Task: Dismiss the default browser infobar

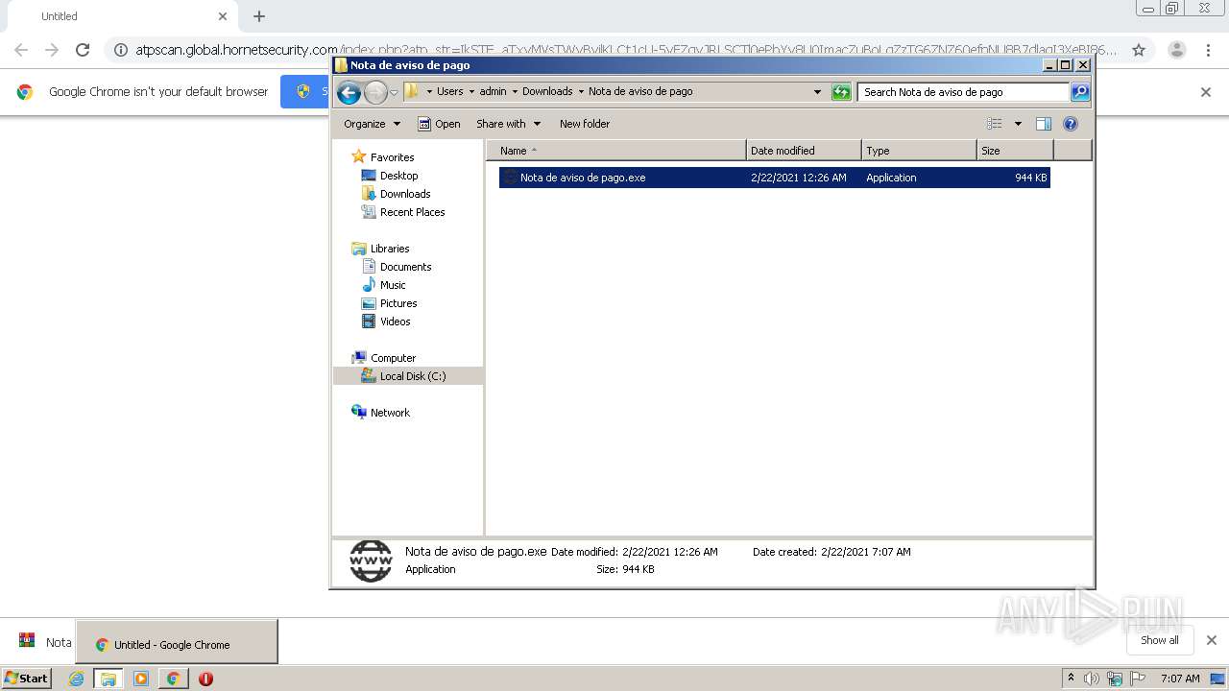Action: pos(1206,92)
